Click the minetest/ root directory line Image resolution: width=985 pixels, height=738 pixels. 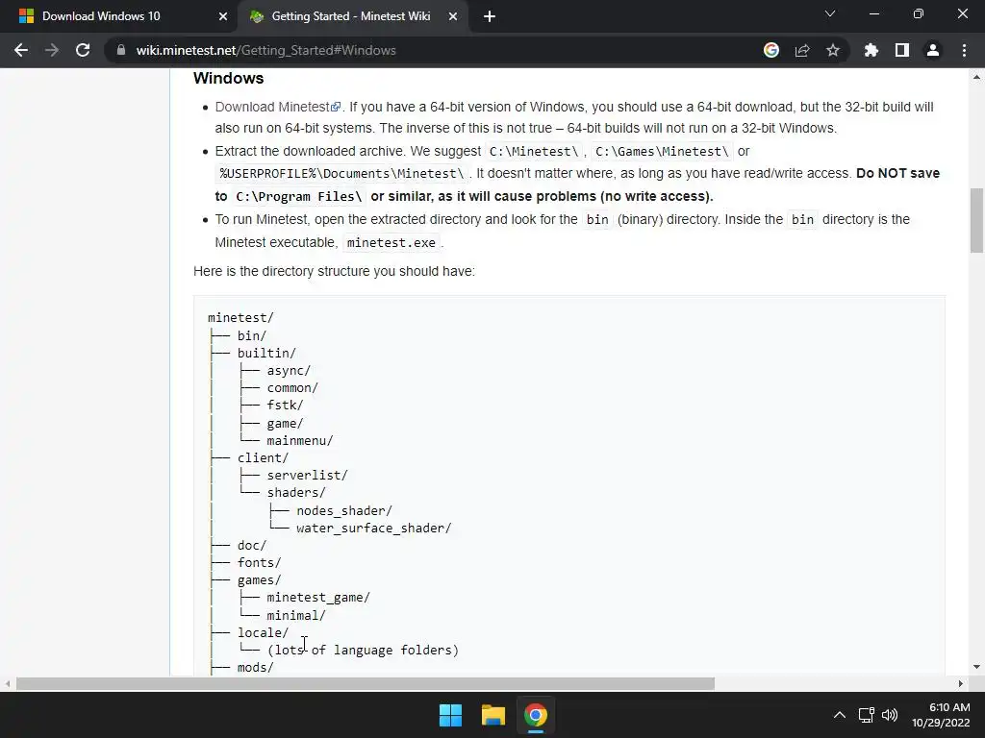click(240, 317)
